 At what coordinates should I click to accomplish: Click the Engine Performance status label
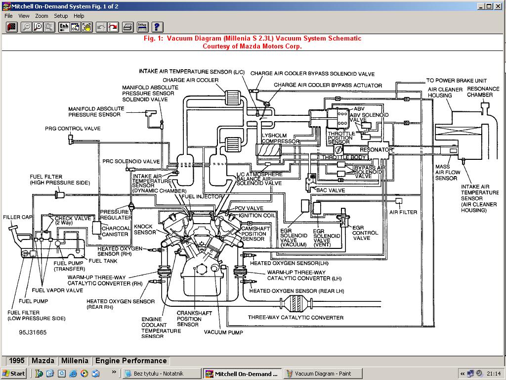click(131, 361)
